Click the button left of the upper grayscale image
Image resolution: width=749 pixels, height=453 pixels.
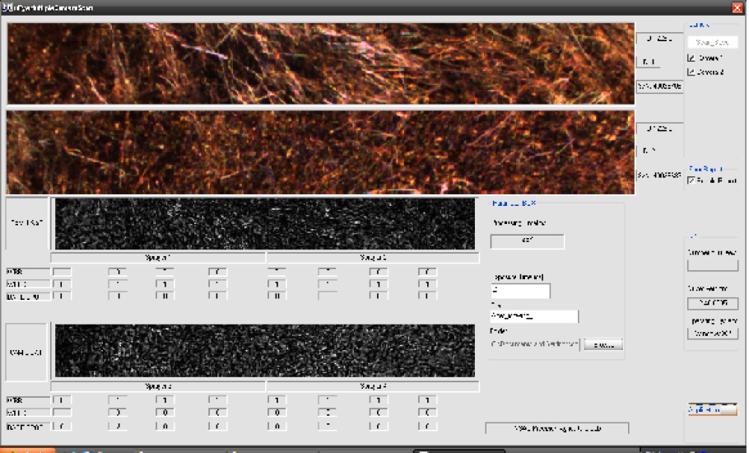[x=26, y=223]
